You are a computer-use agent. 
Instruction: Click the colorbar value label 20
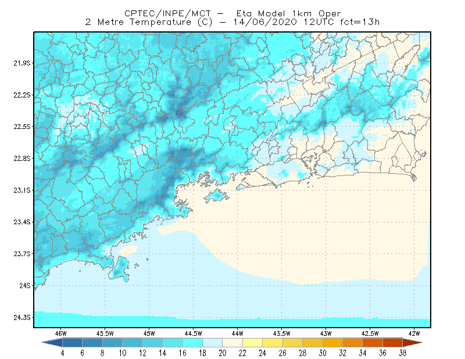coord(223,353)
